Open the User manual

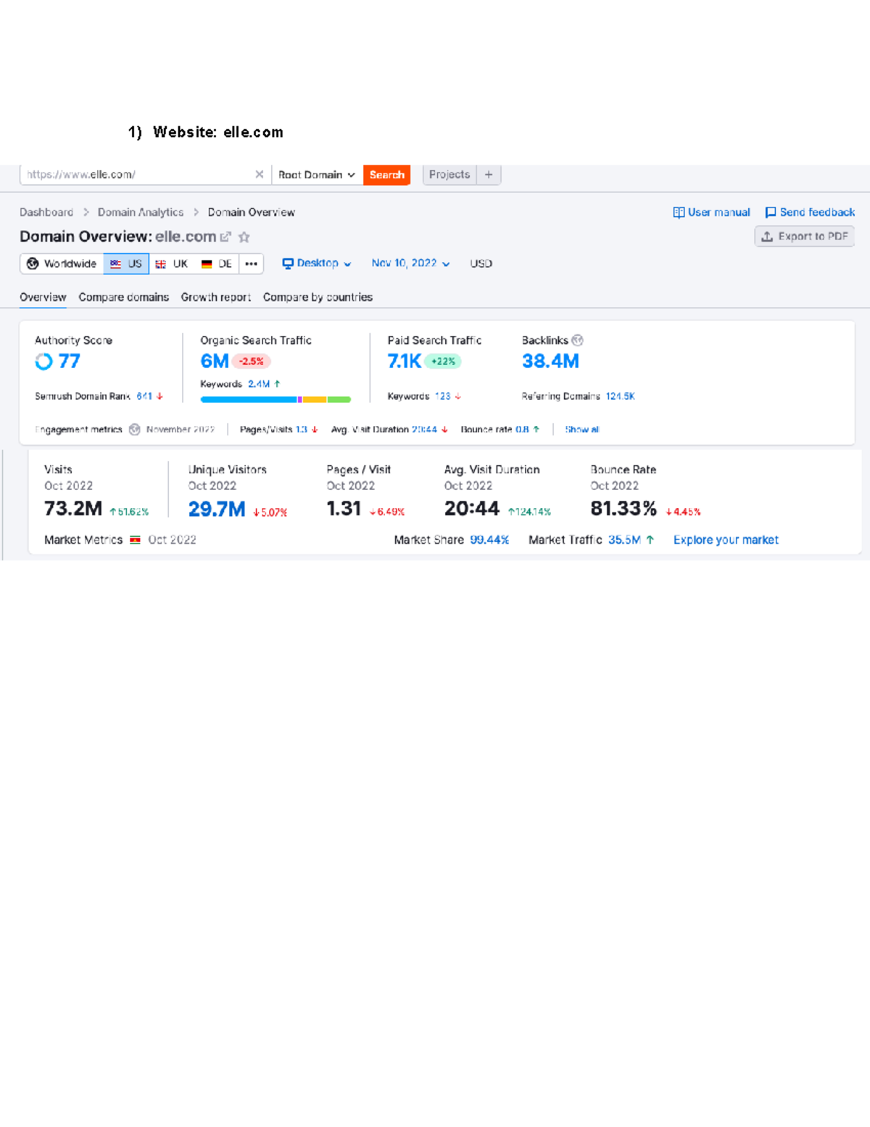pyautogui.click(x=718, y=212)
